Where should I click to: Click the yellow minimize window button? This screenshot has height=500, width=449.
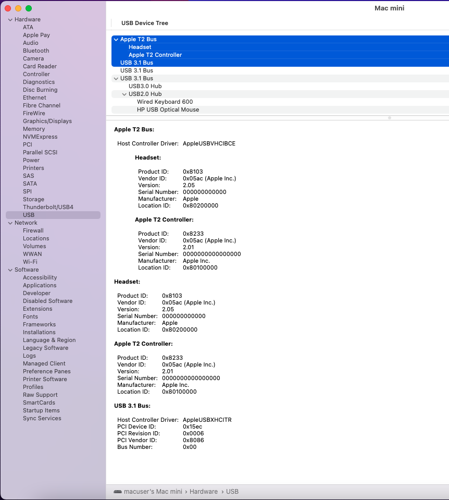(x=18, y=8)
